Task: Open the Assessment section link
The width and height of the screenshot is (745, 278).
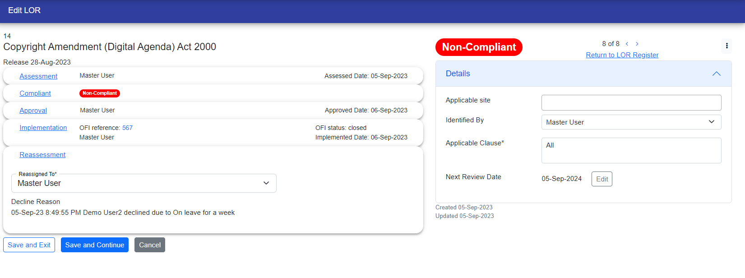Action: click(x=38, y=76)
